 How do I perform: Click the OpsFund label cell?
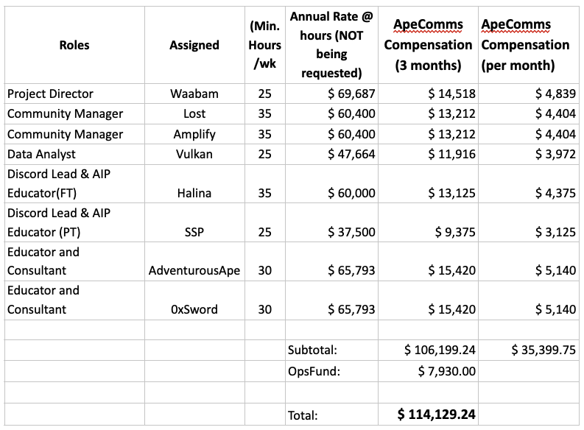[331, 371]
